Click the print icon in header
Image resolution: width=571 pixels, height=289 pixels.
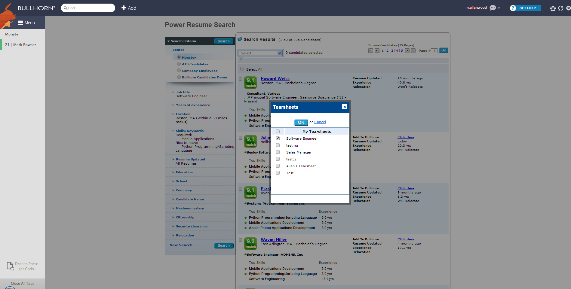tap(553, 8)
